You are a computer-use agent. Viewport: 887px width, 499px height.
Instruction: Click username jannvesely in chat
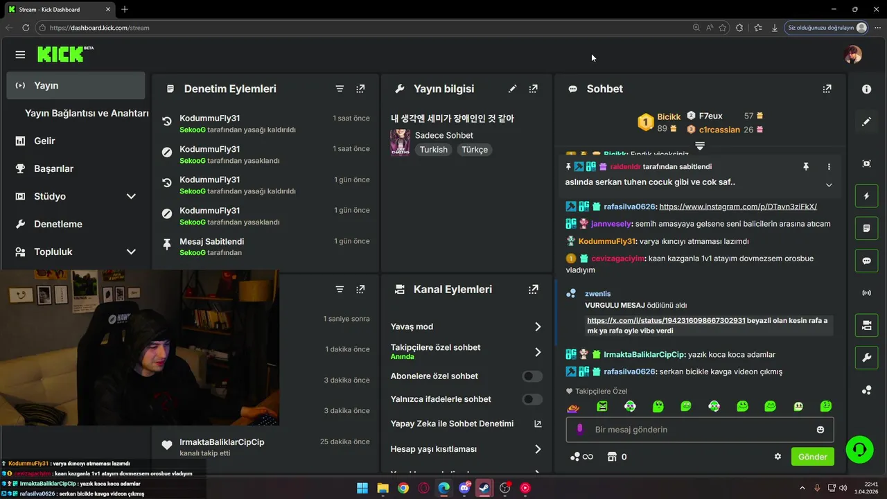click(x=611, y=224)
